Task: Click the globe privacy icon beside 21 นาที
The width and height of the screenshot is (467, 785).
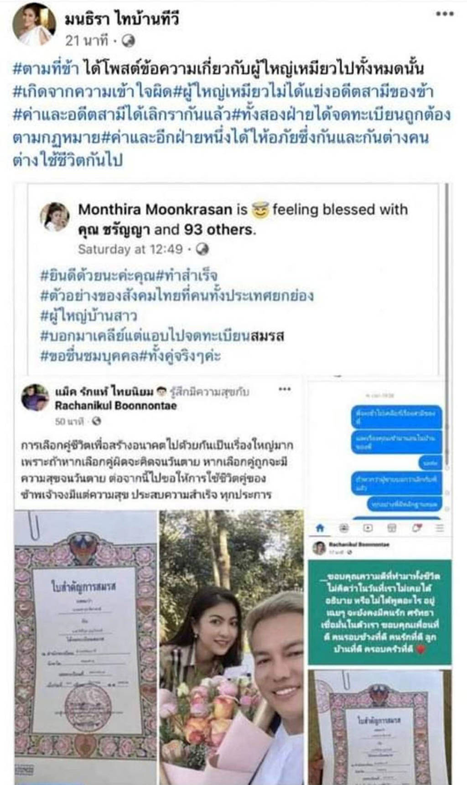Action: [x=129, y=41]
